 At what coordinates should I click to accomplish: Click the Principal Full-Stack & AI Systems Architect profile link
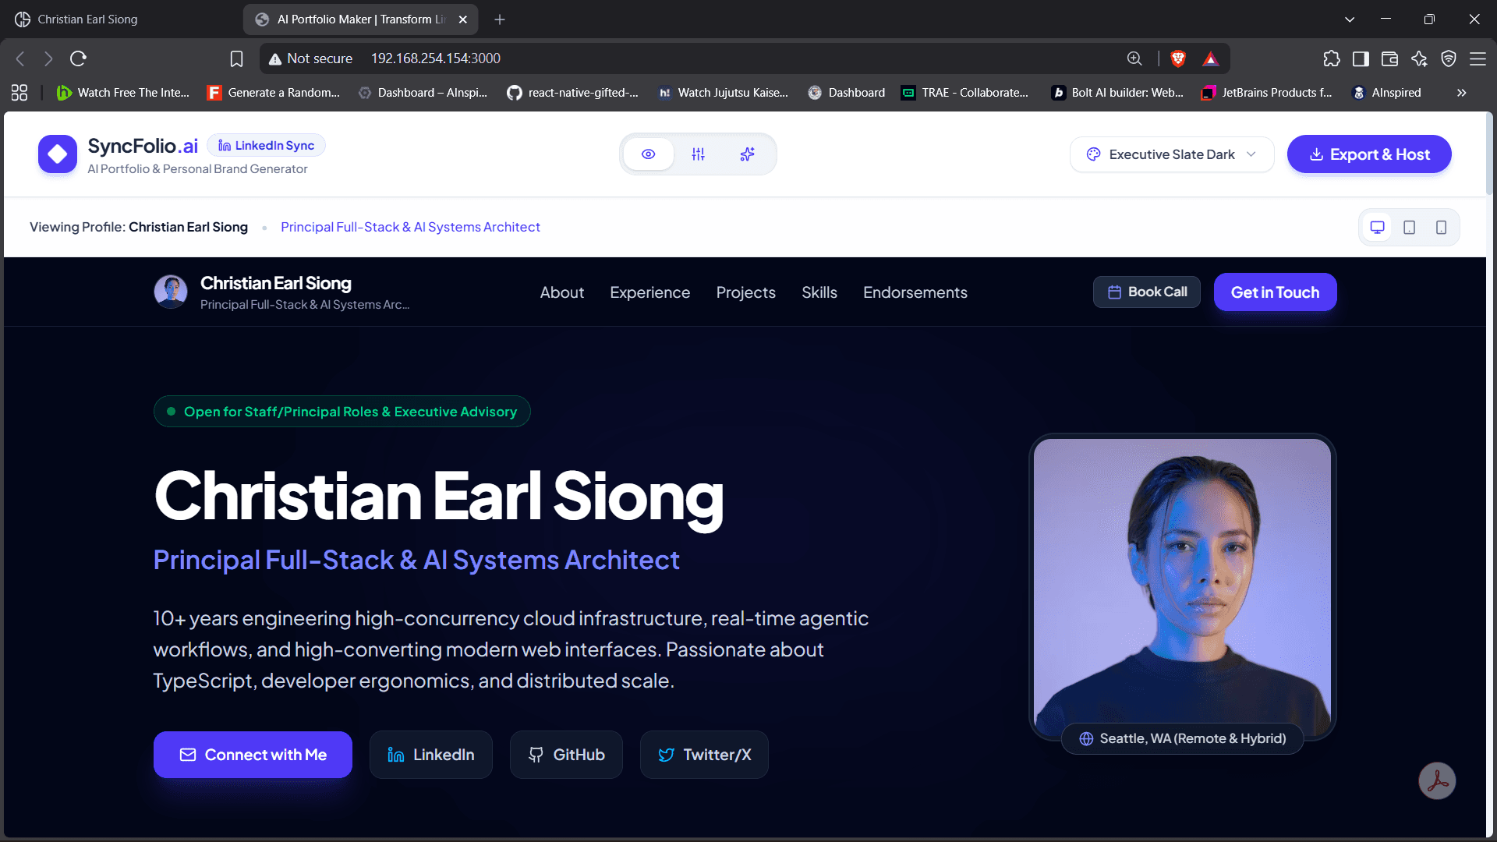pyautogui.click(x=410, y=227)
